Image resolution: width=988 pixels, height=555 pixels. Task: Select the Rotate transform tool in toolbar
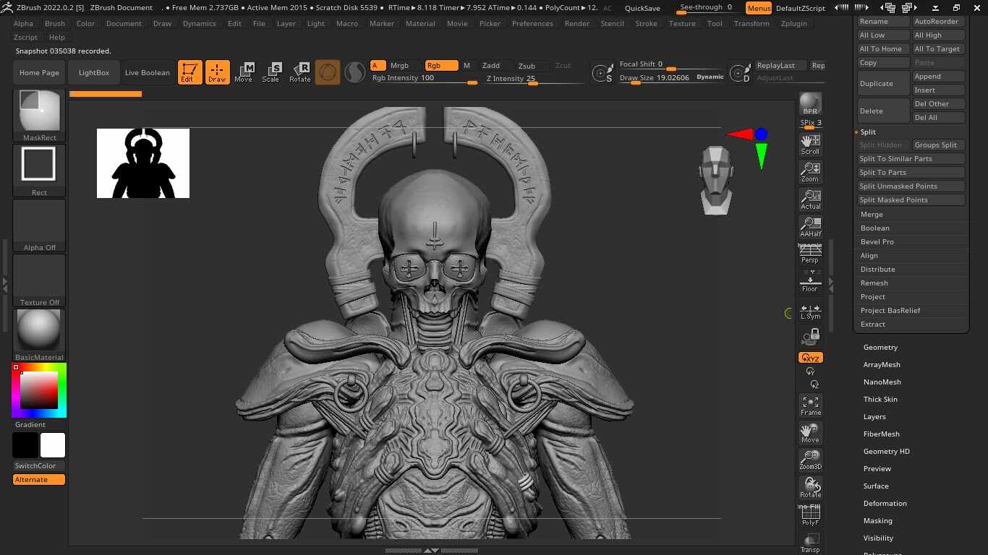pos(299,72)
